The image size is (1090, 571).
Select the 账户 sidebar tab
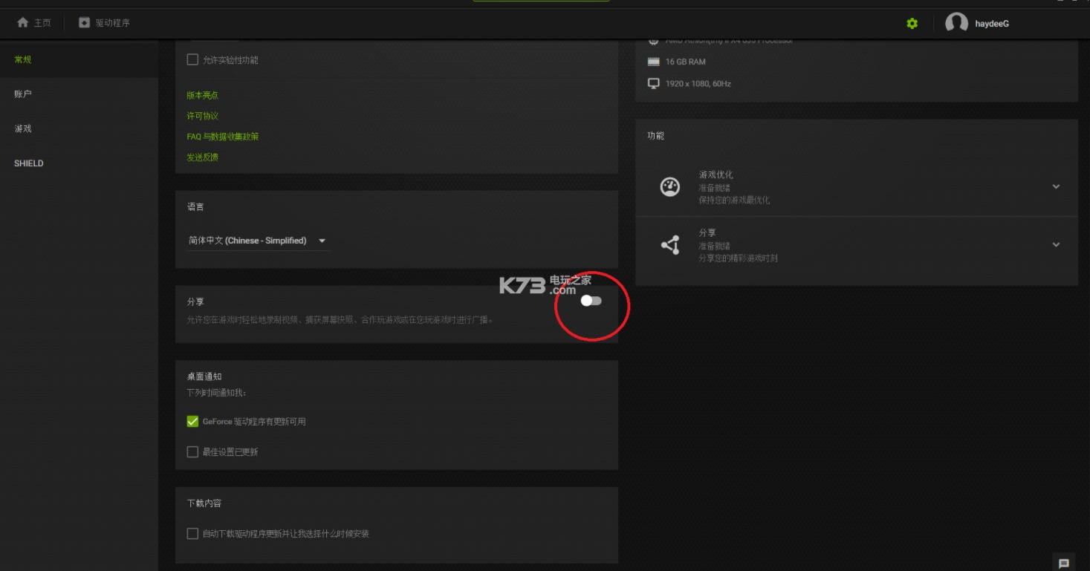pos(79,94)
